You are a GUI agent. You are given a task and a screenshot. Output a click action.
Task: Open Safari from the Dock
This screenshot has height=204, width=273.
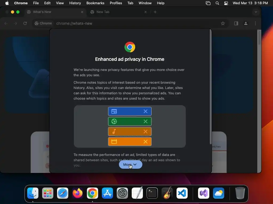(63, 193)
